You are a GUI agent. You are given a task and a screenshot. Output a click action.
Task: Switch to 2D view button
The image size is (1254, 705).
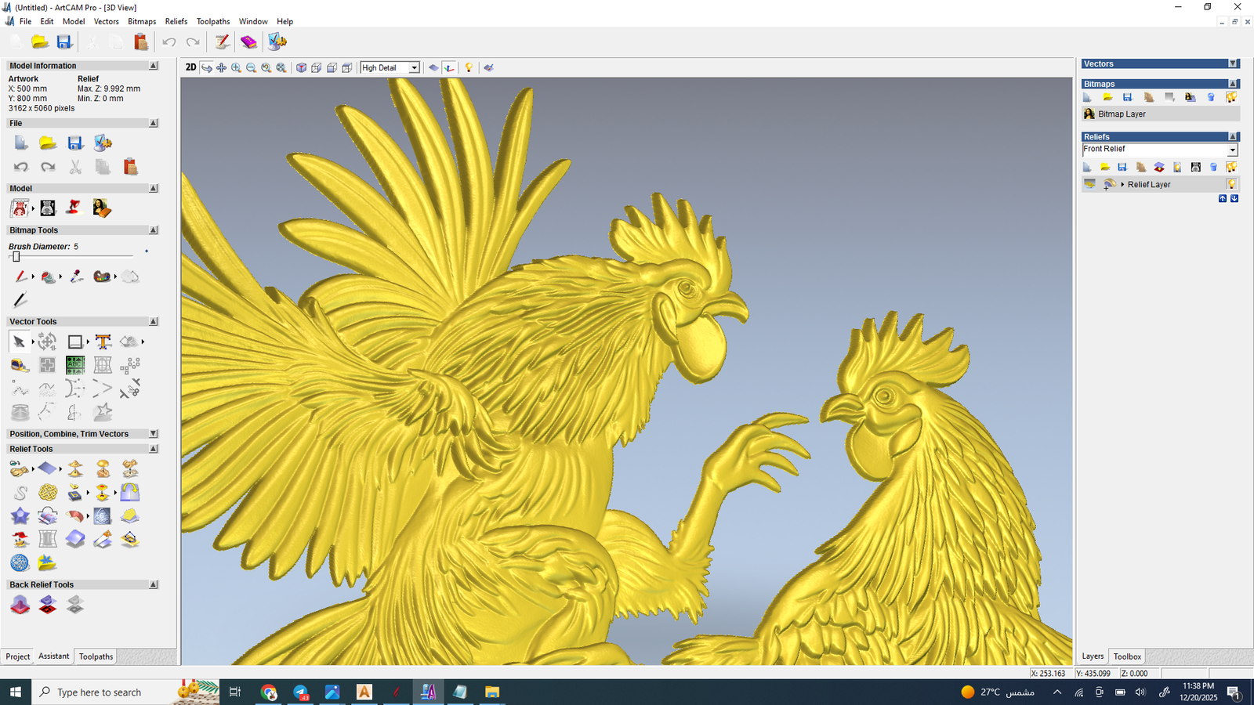point(190,67)
